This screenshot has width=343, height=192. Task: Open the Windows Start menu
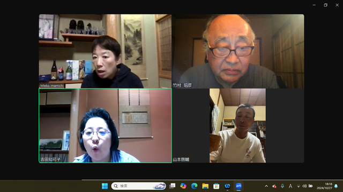pyautogui.click(x=105, y=186)
